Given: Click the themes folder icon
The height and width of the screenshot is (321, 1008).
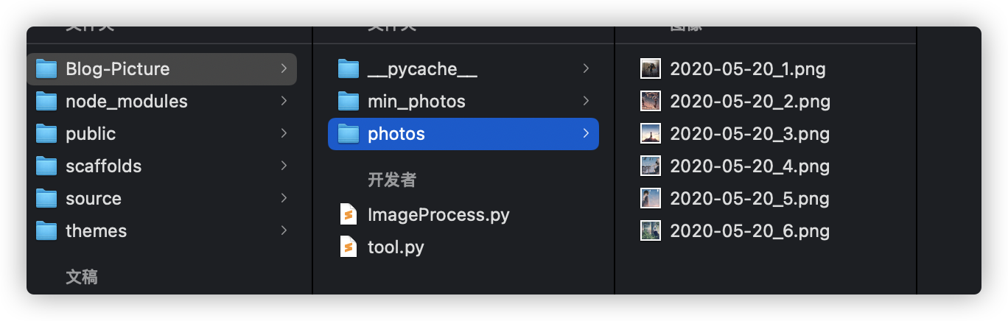Looking at the screenshot, I should (x=46, y=231).
